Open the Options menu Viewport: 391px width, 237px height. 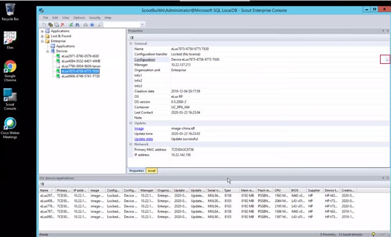(79, 18)
